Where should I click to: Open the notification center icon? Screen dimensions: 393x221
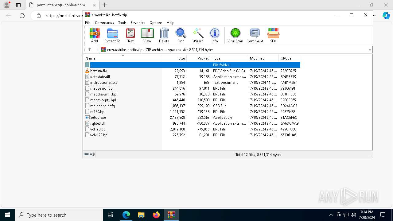point(383,215)
